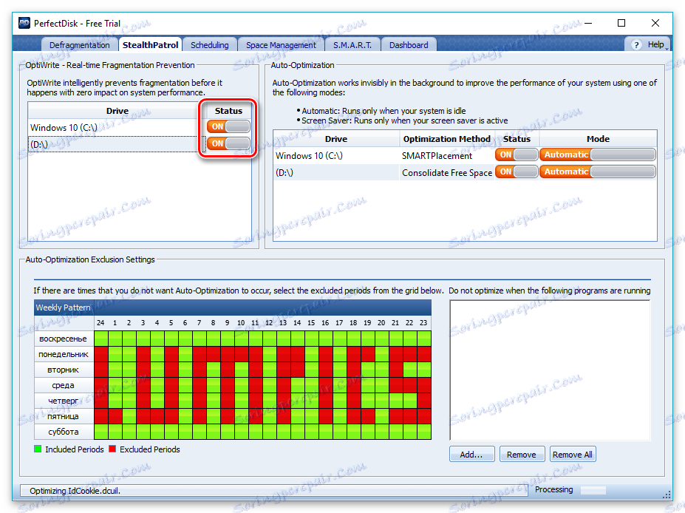685x513 pixels.
Task: Click the Add... button
Action: (x=471, y=455)
